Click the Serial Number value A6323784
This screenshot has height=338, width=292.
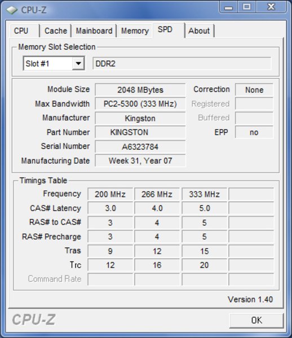(x=140, y=146)
